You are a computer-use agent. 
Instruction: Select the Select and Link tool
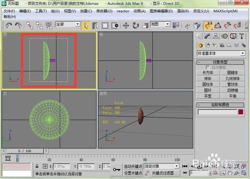(30, 25)
